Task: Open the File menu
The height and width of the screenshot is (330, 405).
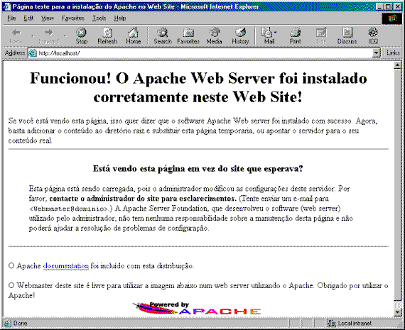Action: 11,18
